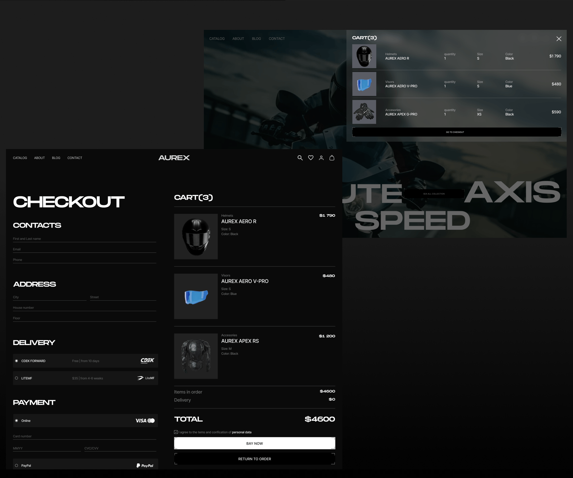The width and height of the screenshot is (573, 478).
Task: Close the cart panel with X
Action: pyautogui.click(x=559, y=39)
